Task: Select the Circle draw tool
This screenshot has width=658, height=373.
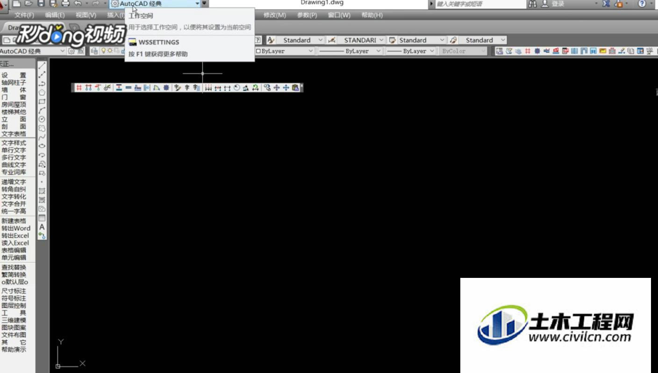Action: point(42,119)
